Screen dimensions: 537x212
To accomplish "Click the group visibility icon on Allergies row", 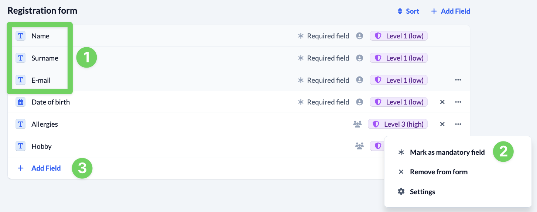I will coord(357,124).
